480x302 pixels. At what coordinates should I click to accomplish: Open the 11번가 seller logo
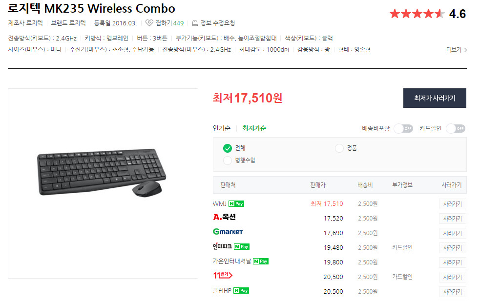coord(223,275)
